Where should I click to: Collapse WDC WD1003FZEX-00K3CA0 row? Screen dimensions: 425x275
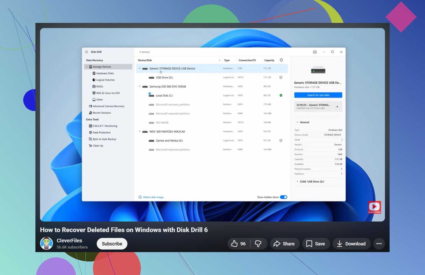[139, 131]
